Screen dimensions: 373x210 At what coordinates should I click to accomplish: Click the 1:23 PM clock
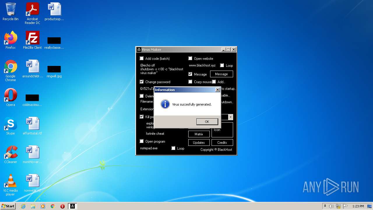[358, 206]
